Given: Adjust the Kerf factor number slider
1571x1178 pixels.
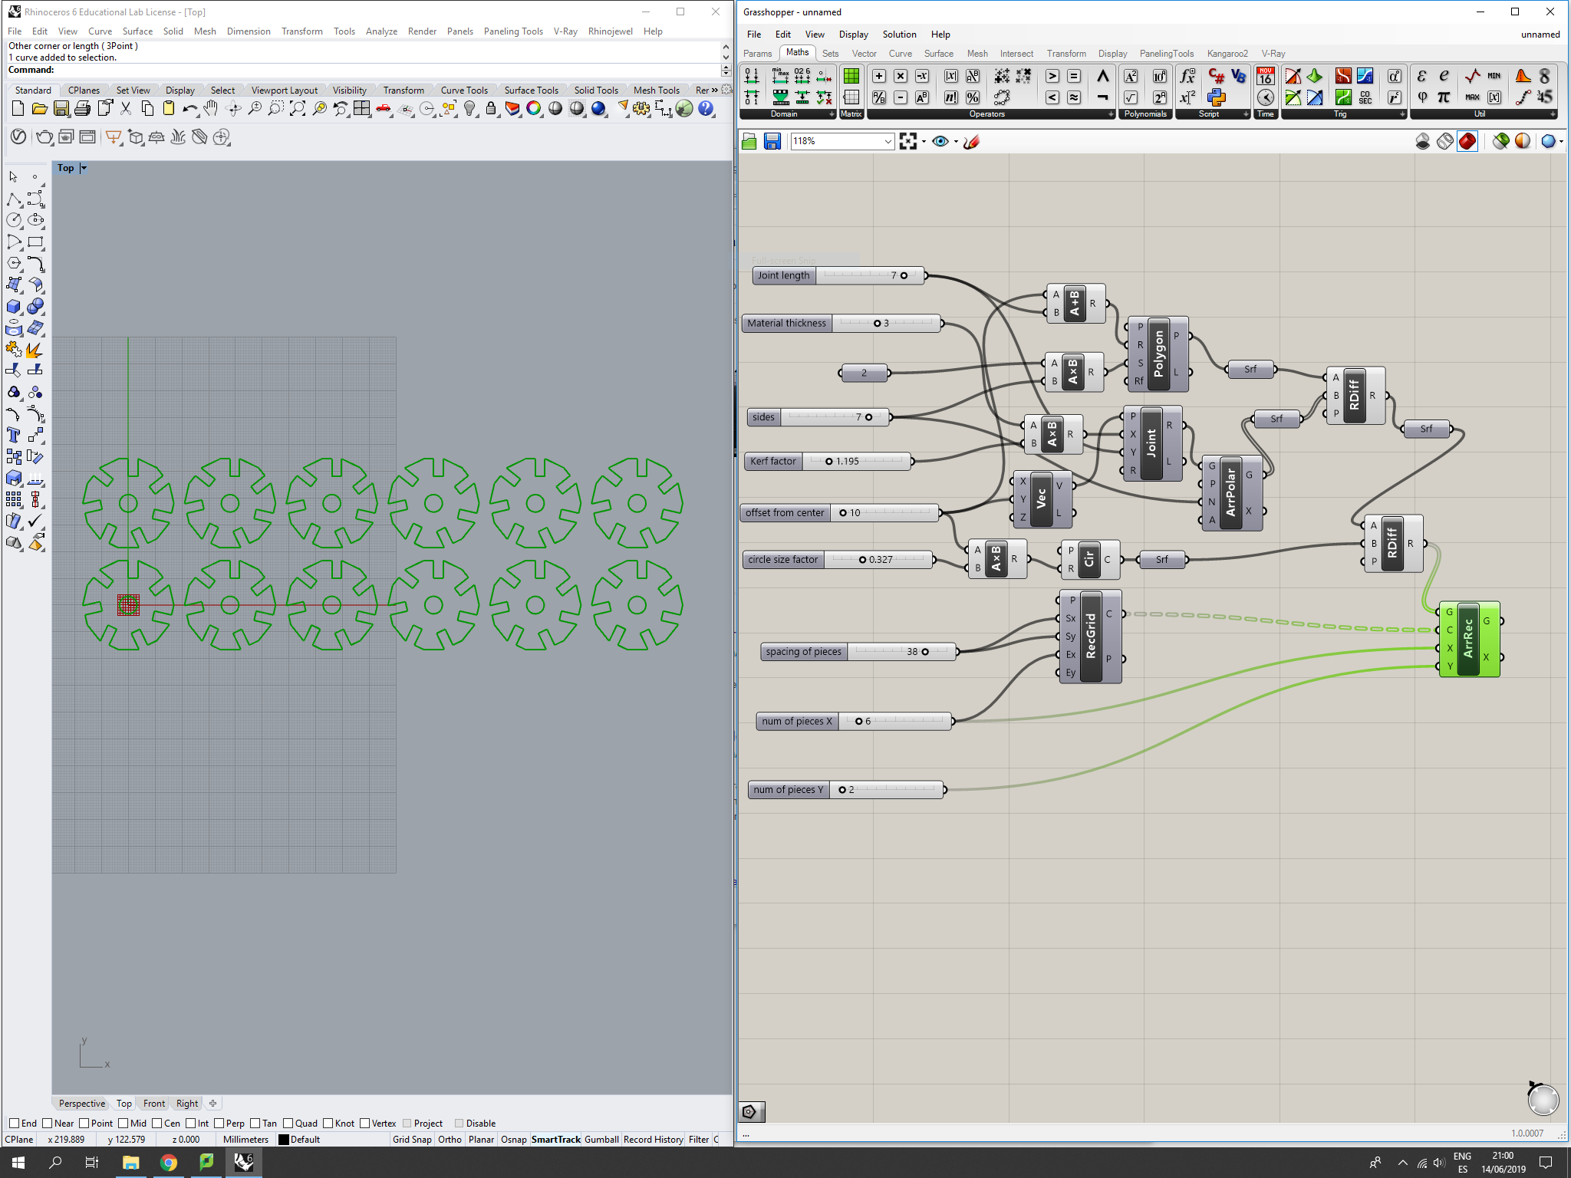Looking at the screenshot, I should [829, 462].
